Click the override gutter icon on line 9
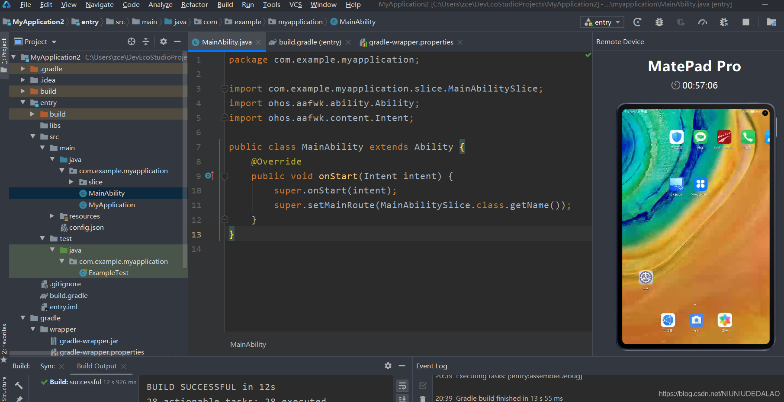 coord(209,175)
